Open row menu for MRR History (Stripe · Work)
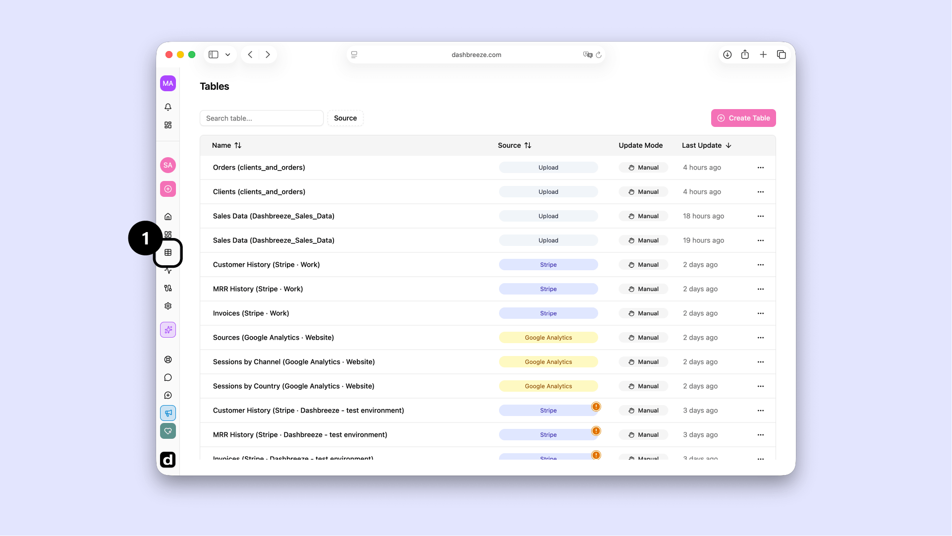Viewport: 952px width, 536px height. pyautogui.click(x=761, y=289)
